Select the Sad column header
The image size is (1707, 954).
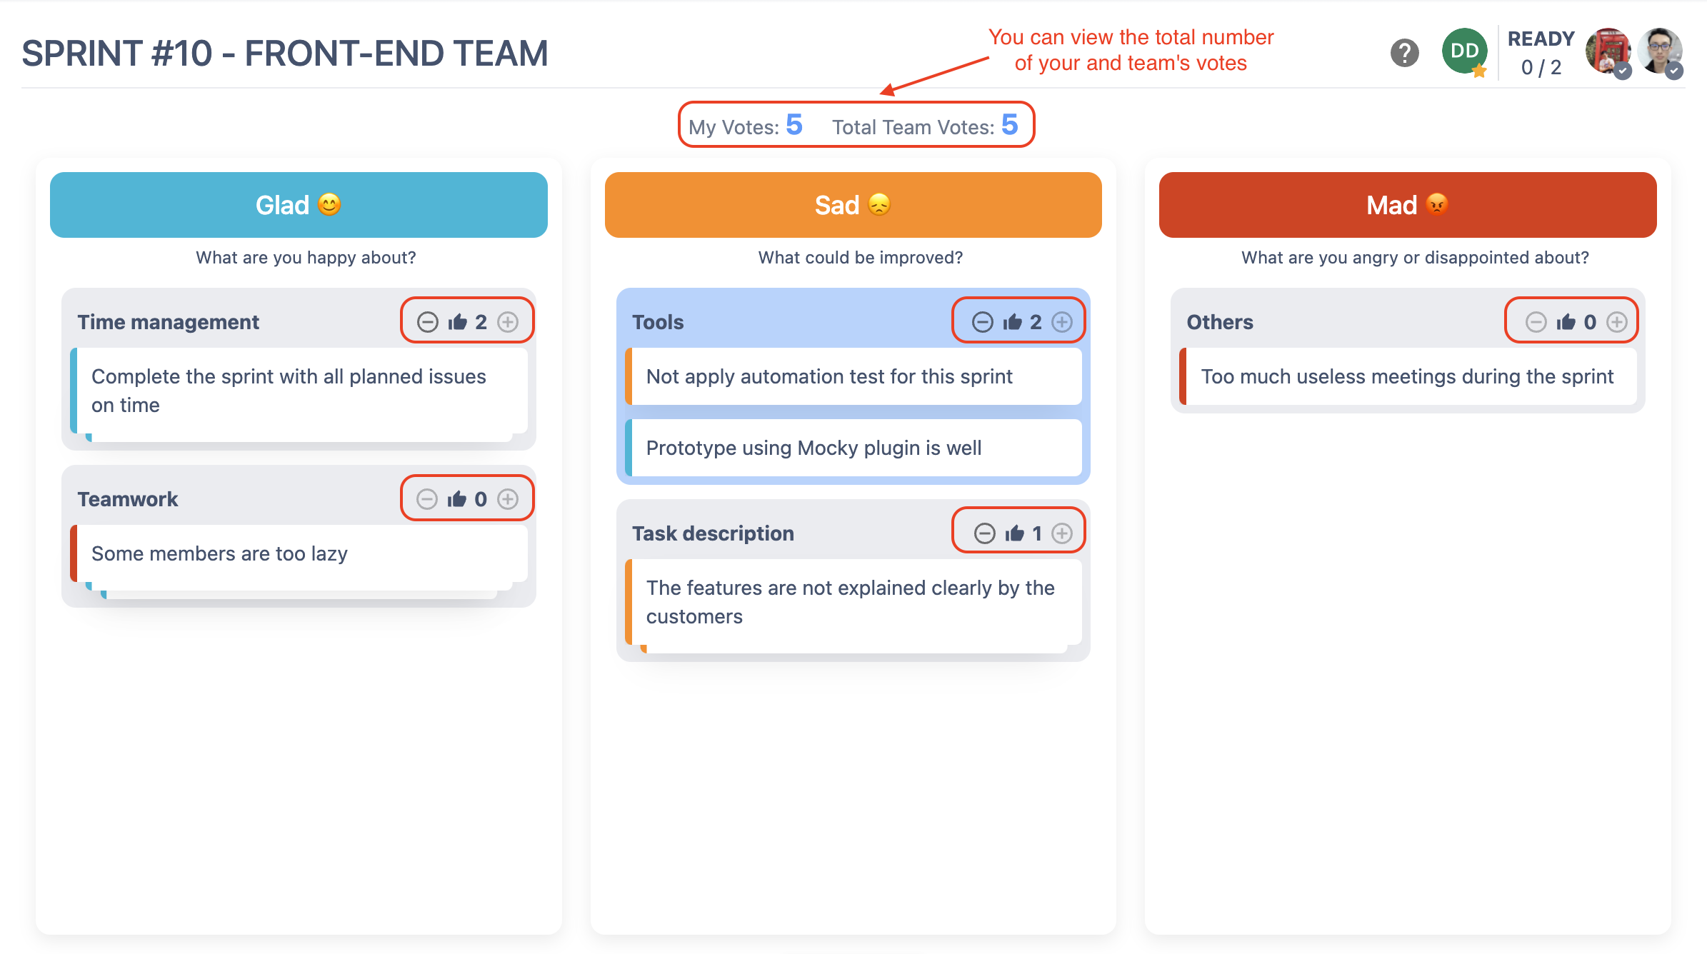coord(853,205)
